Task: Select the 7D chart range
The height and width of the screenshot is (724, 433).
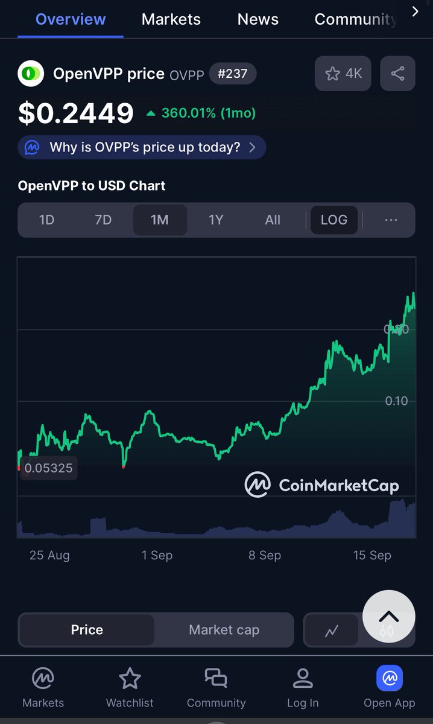Action: [103, 220]
